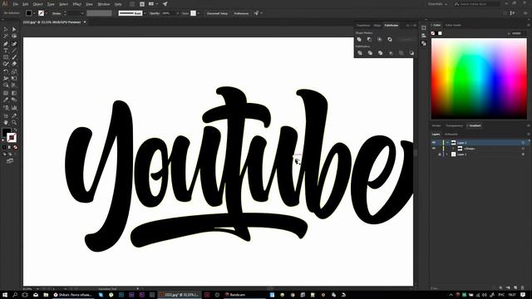The width and height of the screenshot is (532, 299).
Task: Click target circle of Layer 2 row
Action: [523, 143]
